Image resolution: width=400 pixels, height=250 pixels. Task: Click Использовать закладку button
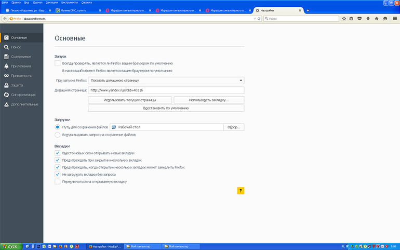coord(209,100)
